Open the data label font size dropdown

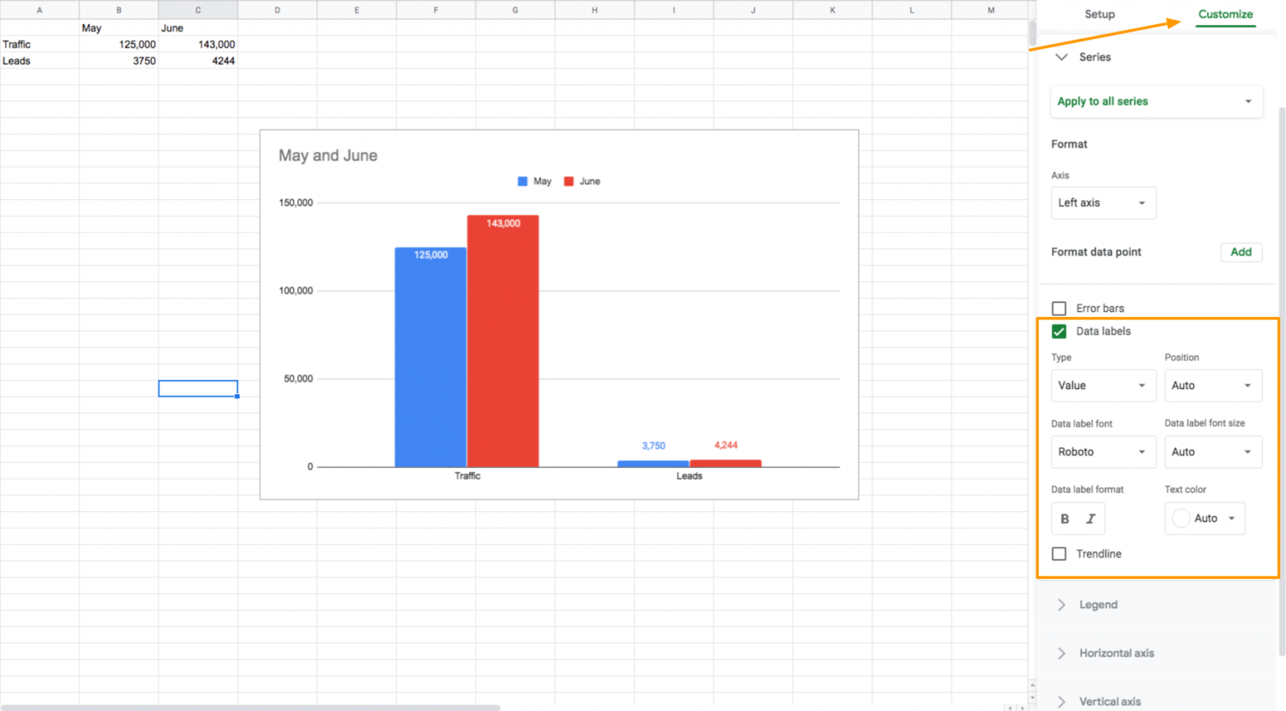pyautogui.click(x=1213, y=452)
